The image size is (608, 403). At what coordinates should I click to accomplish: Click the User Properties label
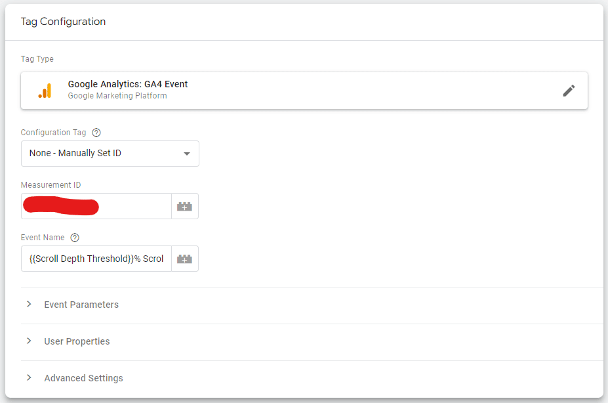[77, 341]
